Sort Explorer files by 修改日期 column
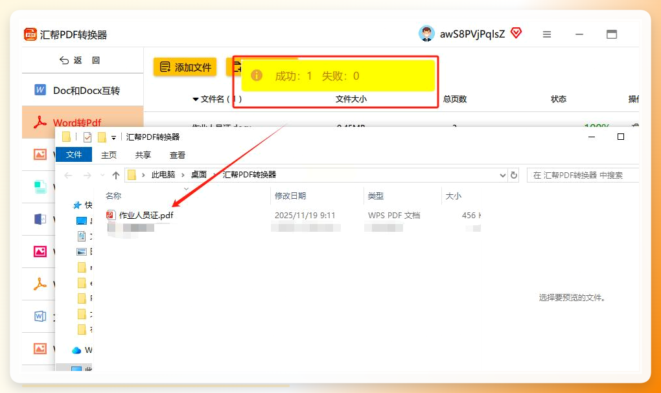 click(x=290, y=196)
